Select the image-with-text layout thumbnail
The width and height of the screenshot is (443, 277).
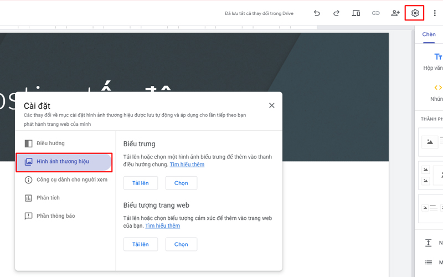click(x=431, y=209)
